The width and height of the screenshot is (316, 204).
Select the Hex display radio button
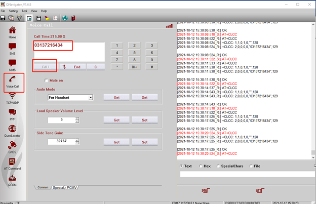[201, 166]
